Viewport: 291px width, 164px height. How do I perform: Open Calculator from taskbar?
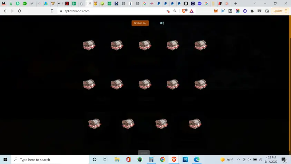click(151, 160)
